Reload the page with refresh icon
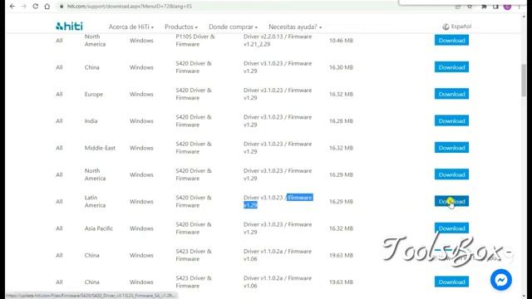The image size is (532, 299). coord(35,7)
